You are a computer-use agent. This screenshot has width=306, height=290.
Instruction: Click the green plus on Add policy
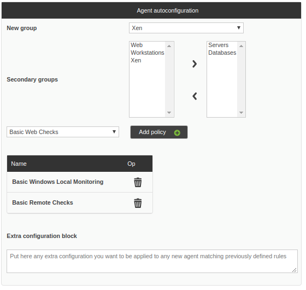tap(177, 133)
